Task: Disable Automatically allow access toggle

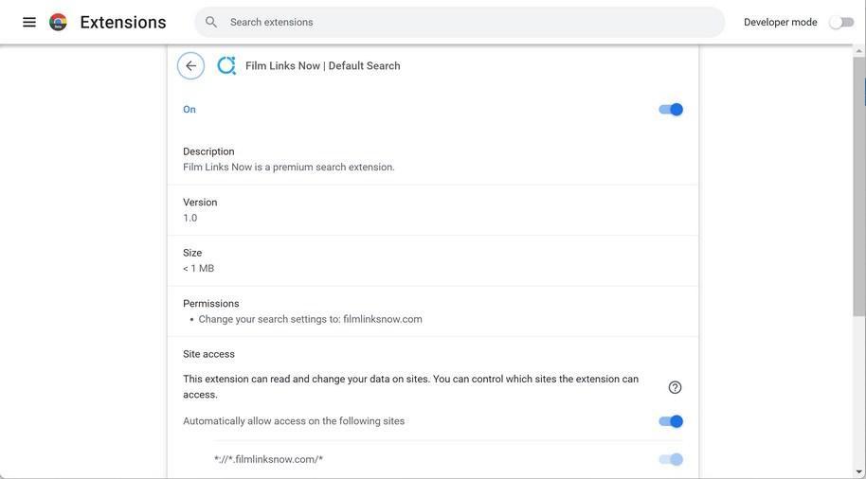Action: 671,421
